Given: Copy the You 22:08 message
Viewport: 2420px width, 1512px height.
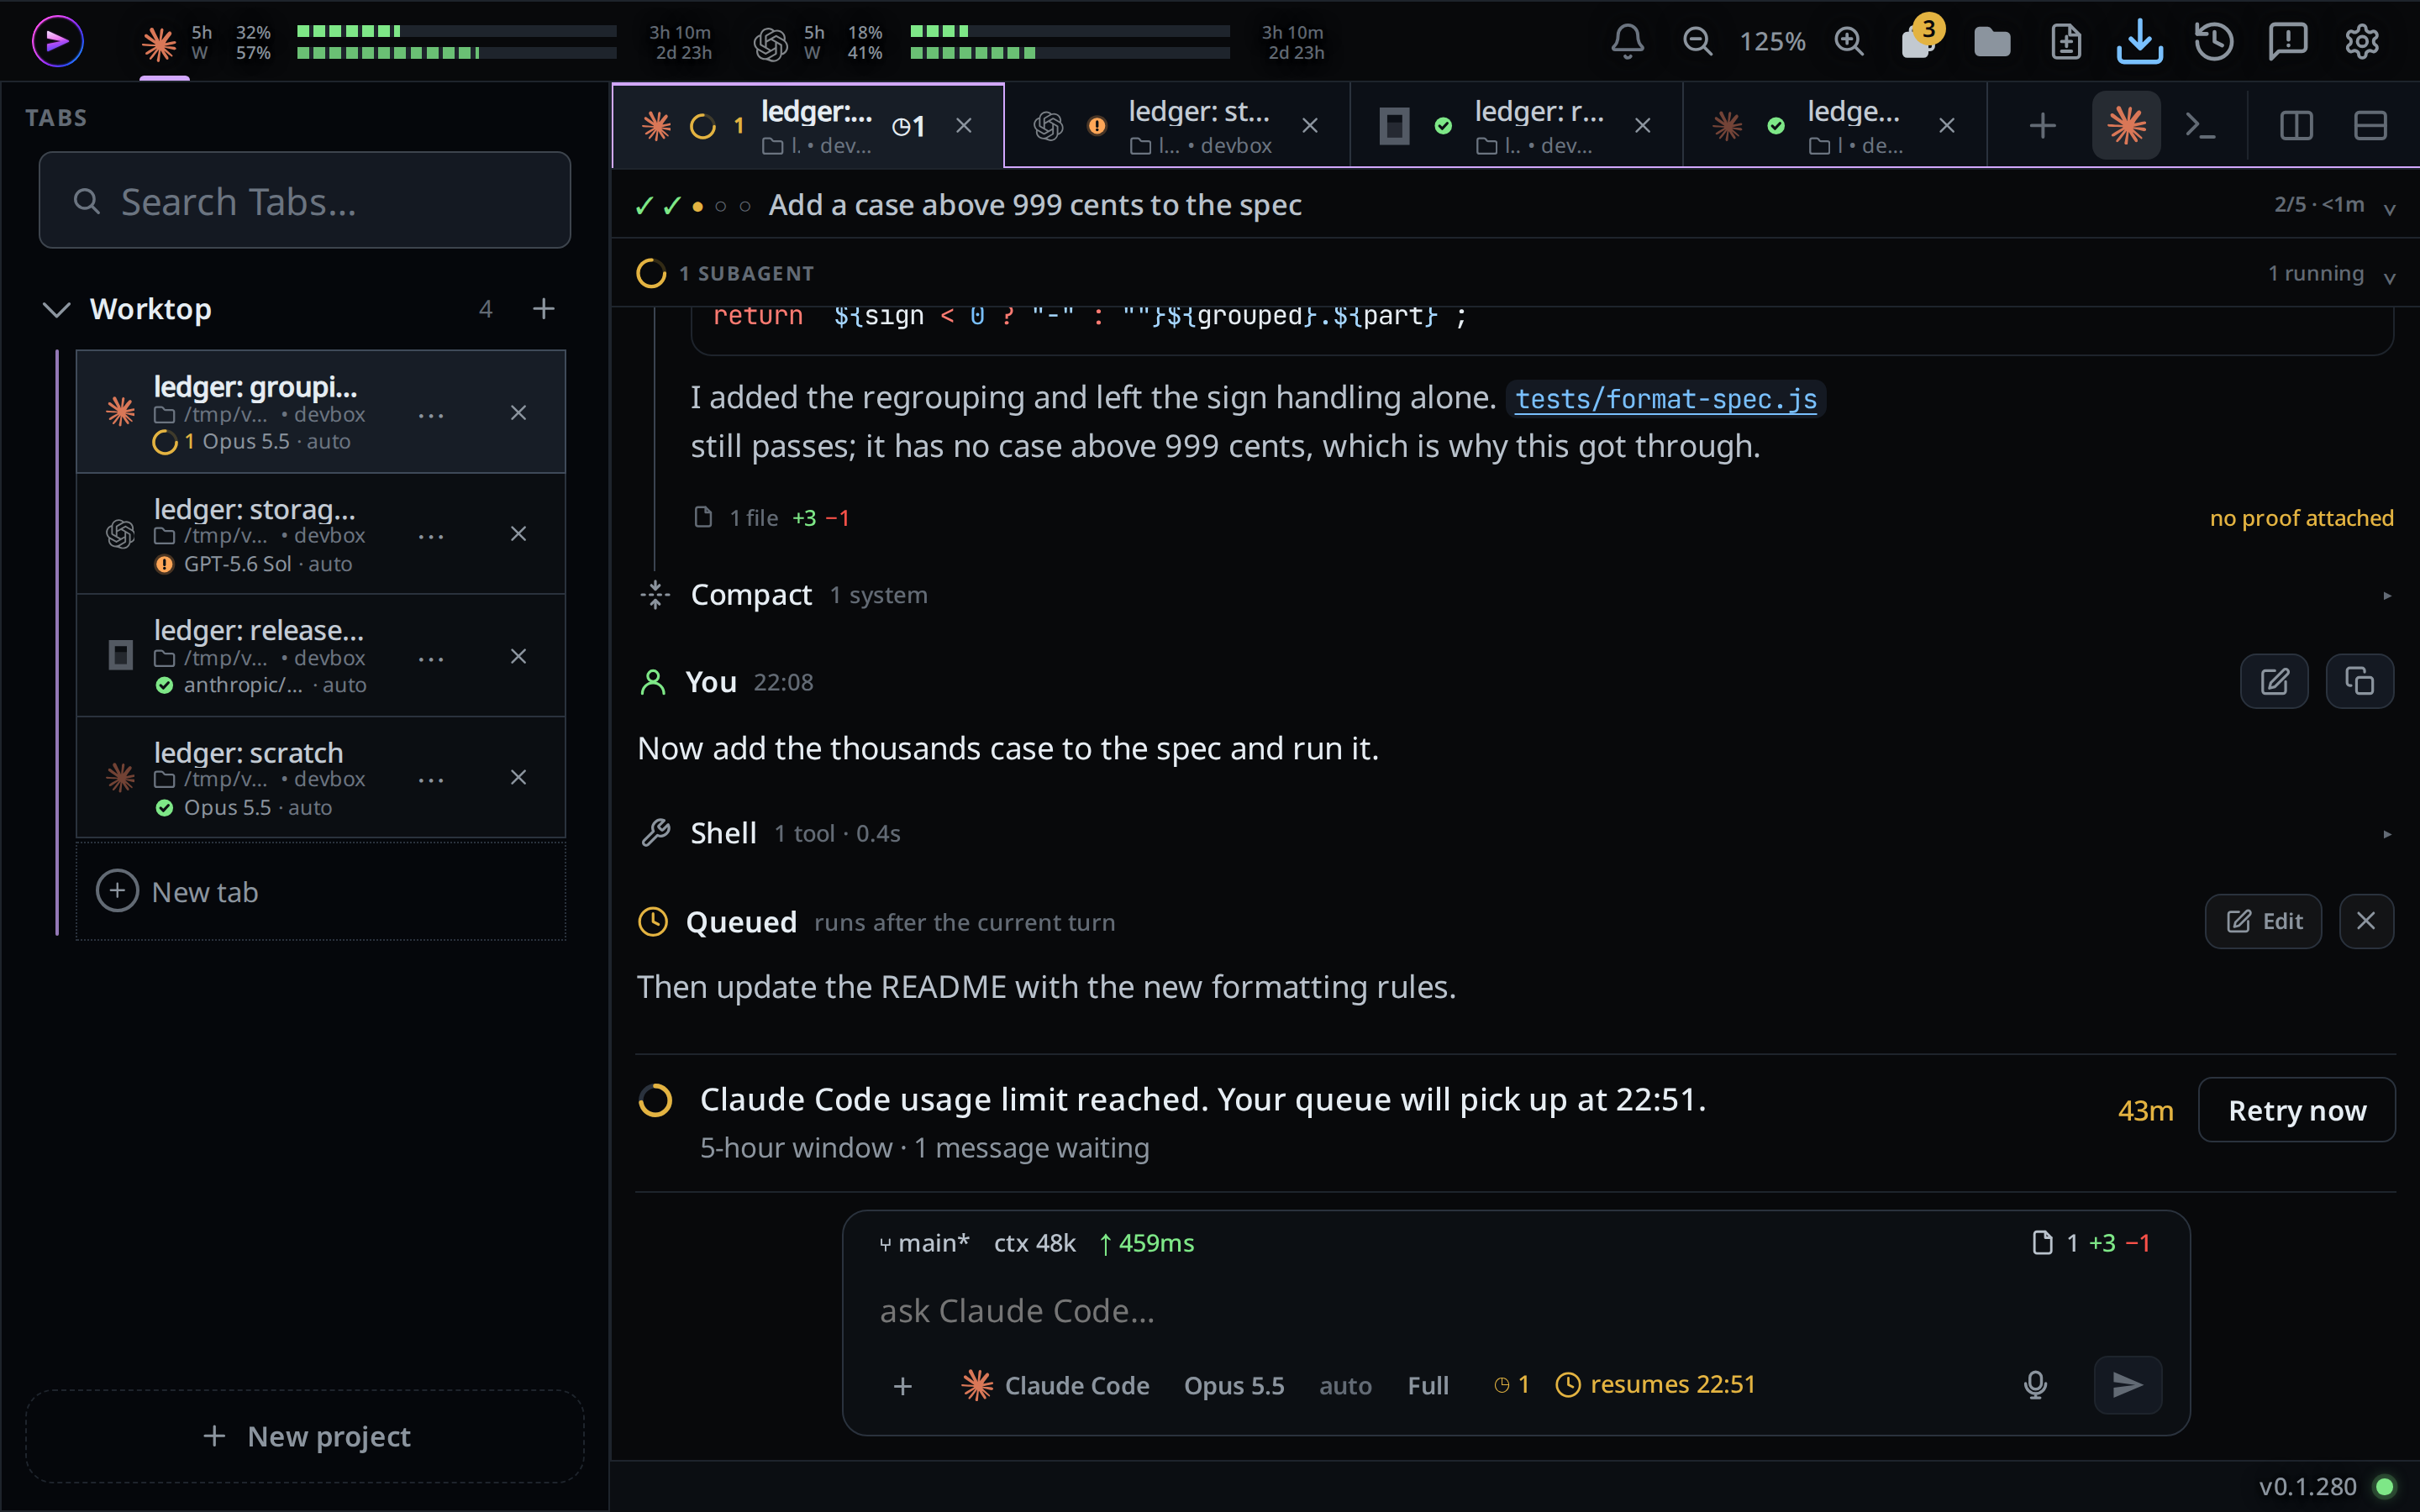Looking at the screenshot, I should (x=2359, y=681).
